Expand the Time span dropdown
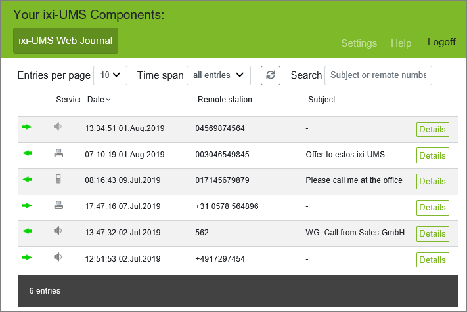 tap(219, 75)
